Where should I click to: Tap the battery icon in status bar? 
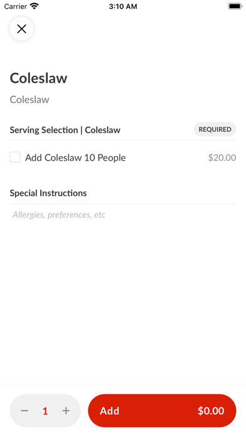235,6
